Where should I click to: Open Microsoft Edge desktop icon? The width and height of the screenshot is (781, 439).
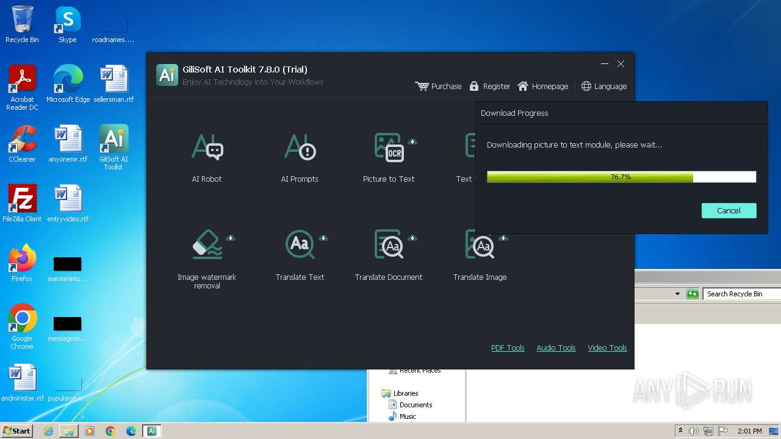[68, 84]
